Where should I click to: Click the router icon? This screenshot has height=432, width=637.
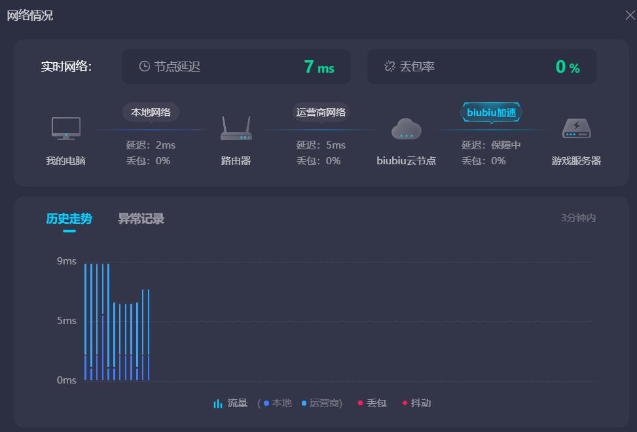[236, 129]
